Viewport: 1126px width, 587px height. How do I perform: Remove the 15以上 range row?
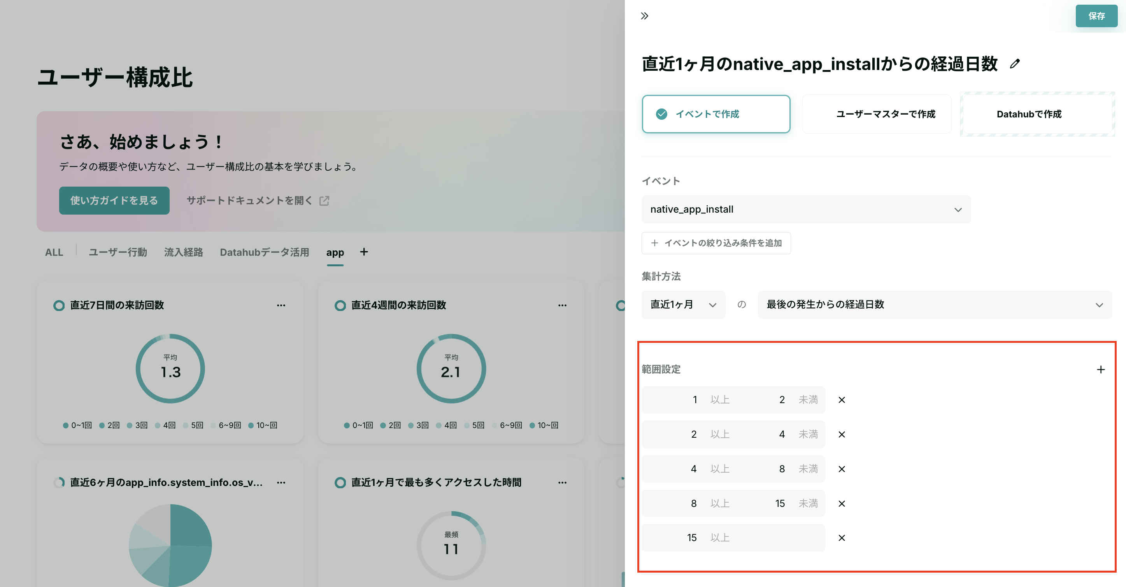842,538
